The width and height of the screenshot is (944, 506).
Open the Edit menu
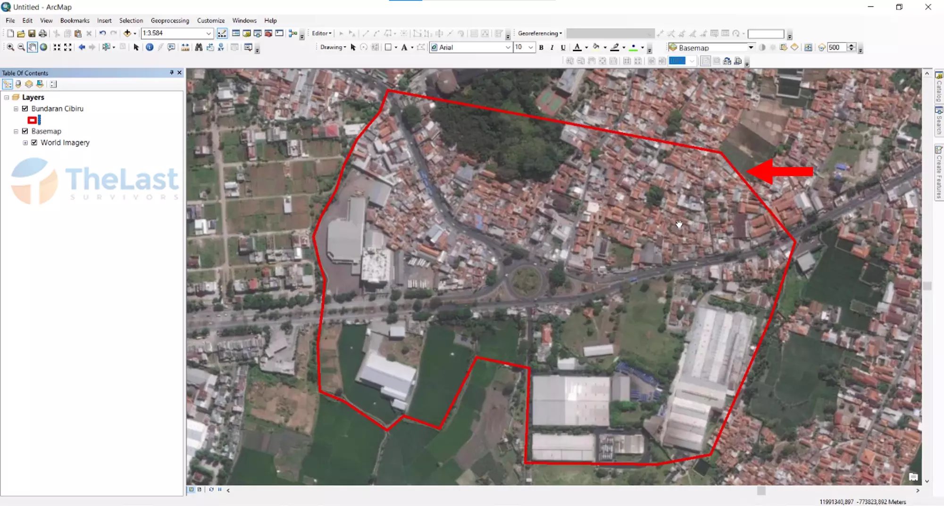tap(27, 21)
